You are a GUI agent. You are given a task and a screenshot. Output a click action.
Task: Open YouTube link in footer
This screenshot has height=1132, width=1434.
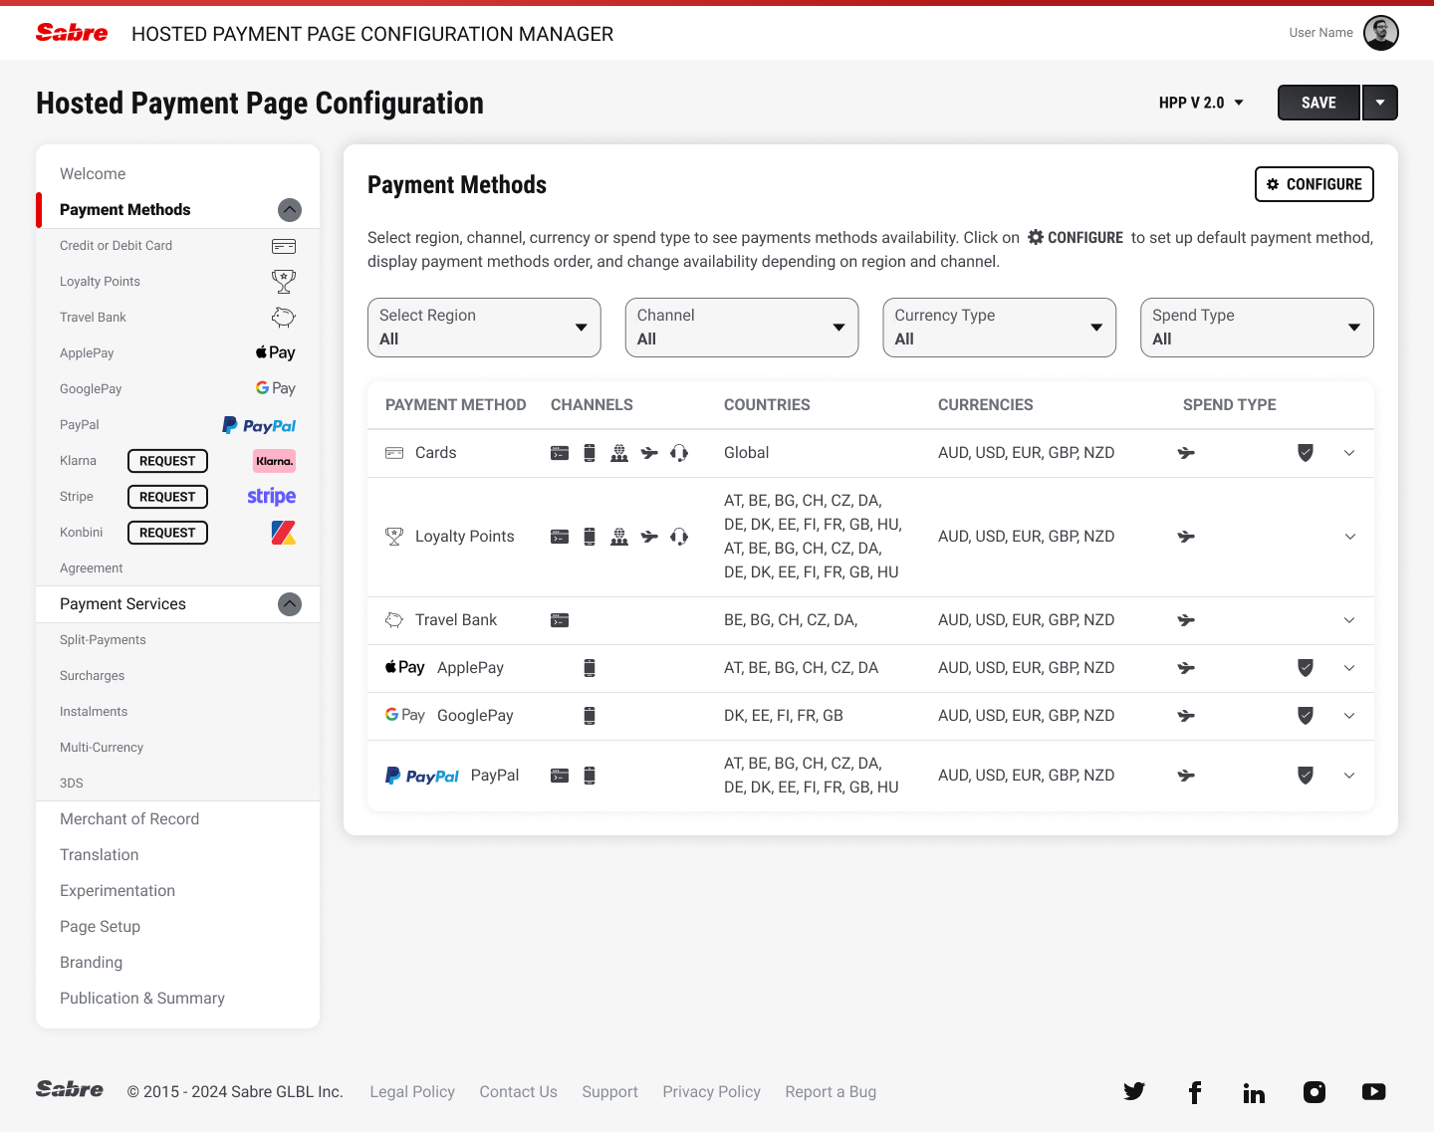click(x=1374, y=1092)
